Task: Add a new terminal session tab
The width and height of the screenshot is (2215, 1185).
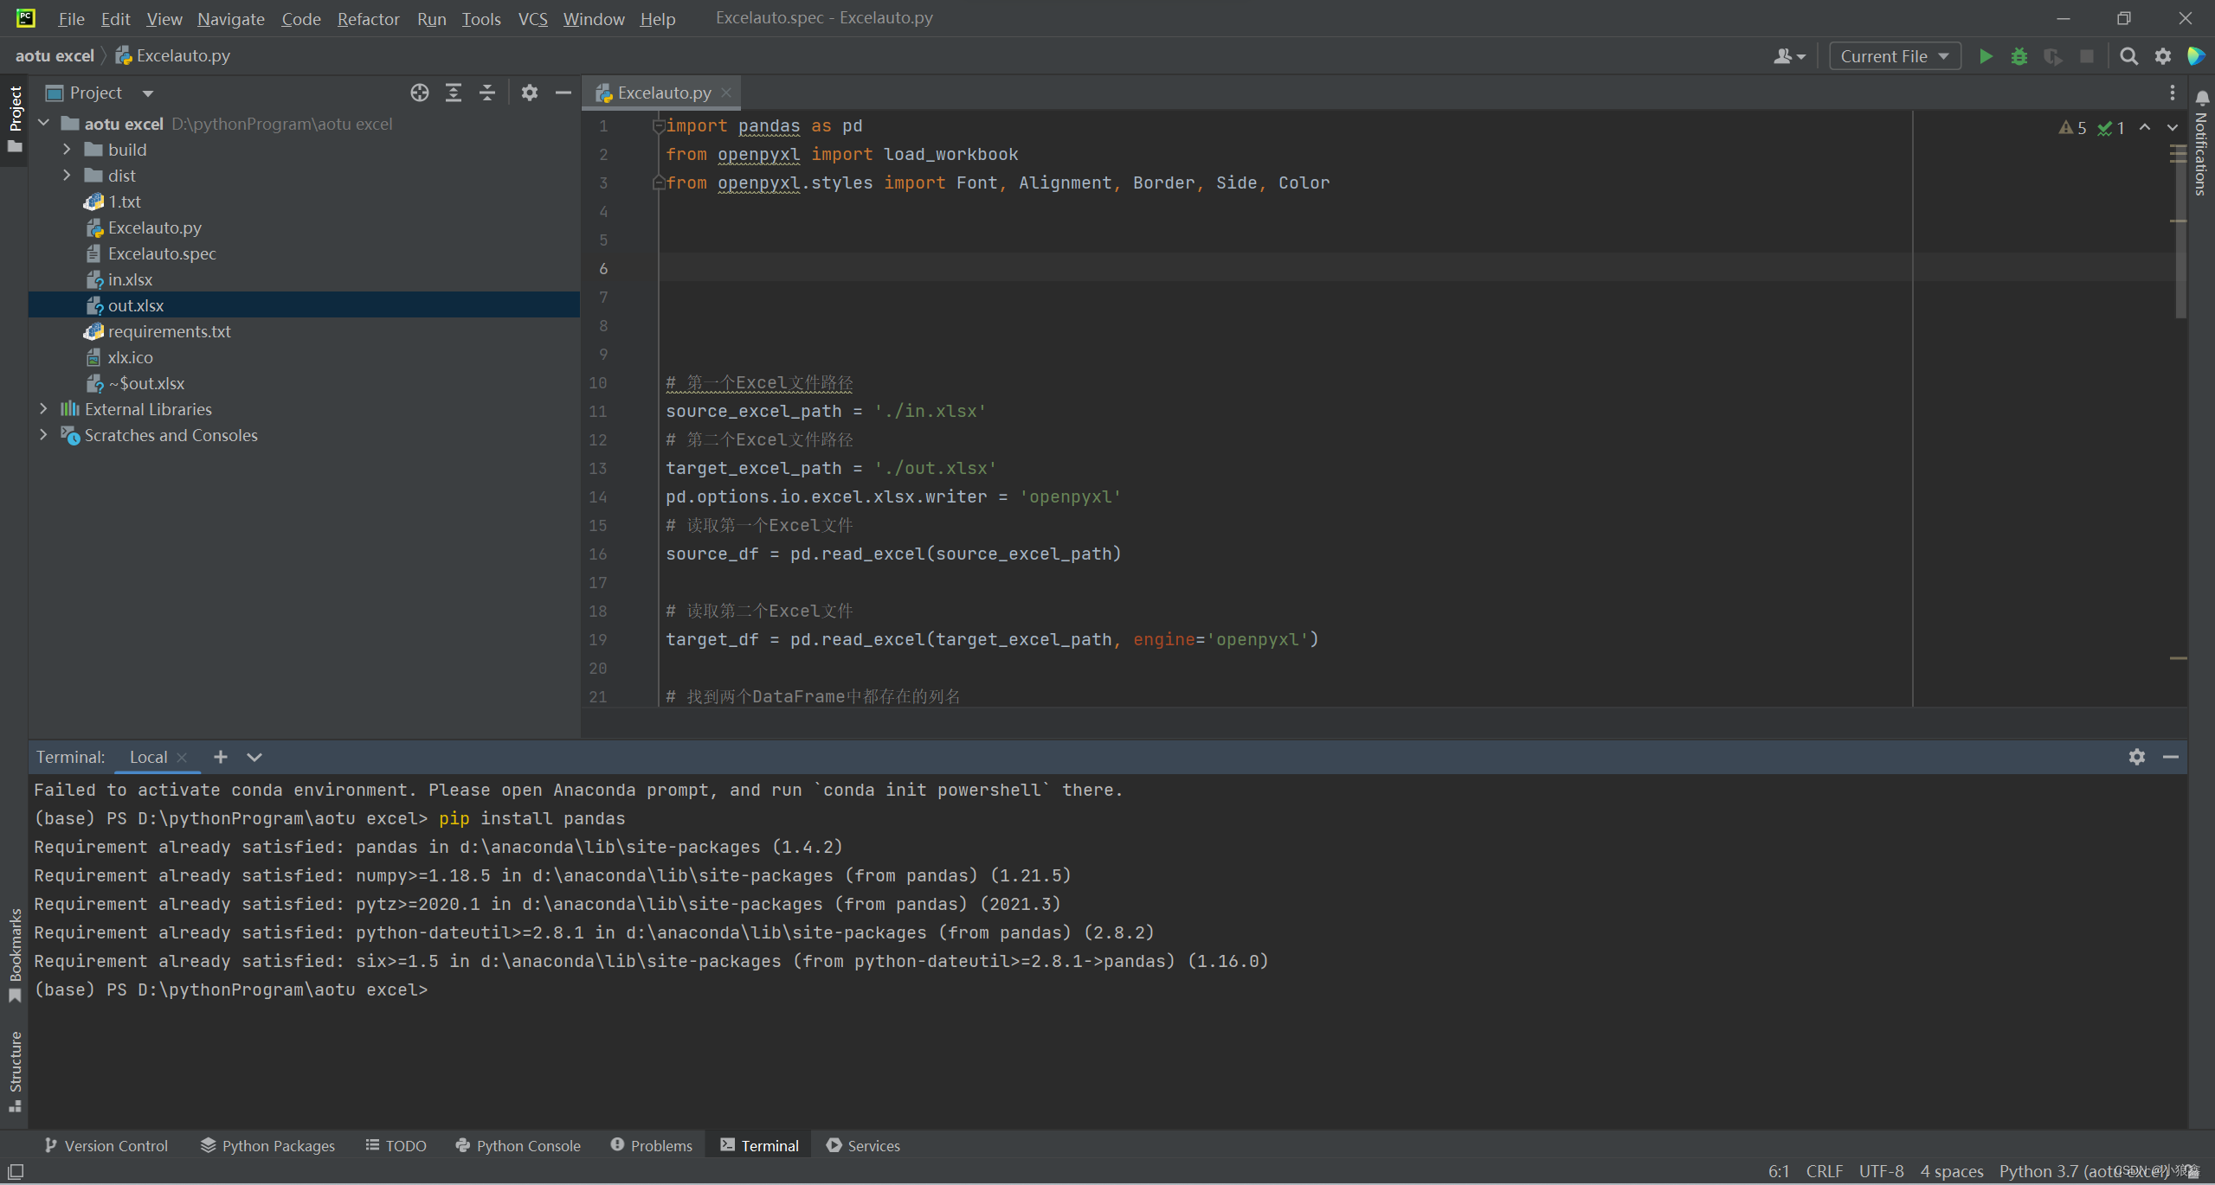Action: click(221, 757)
